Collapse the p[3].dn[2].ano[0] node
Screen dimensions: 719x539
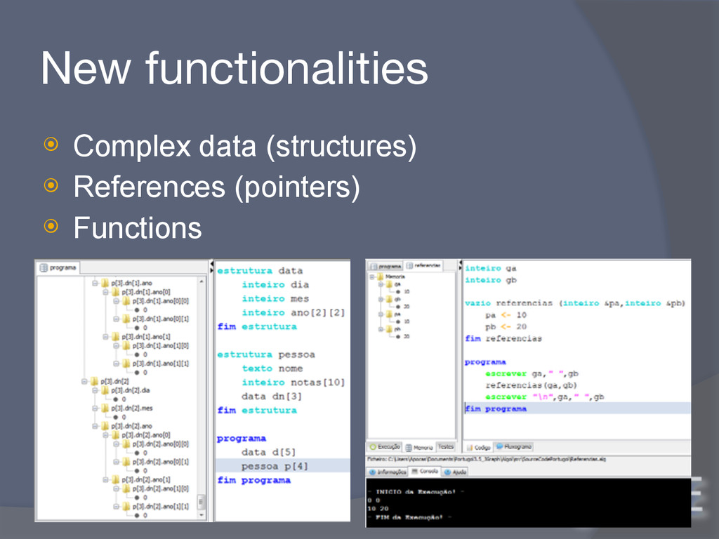click(x=105, y=435)
